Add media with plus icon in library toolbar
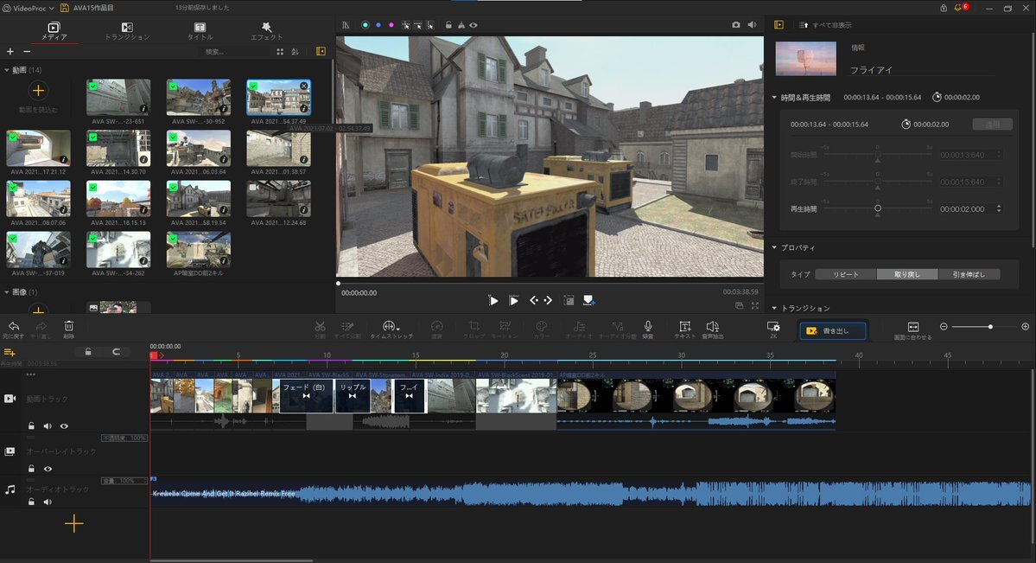Screen dimensions: 1036x563 coord(10,52)
